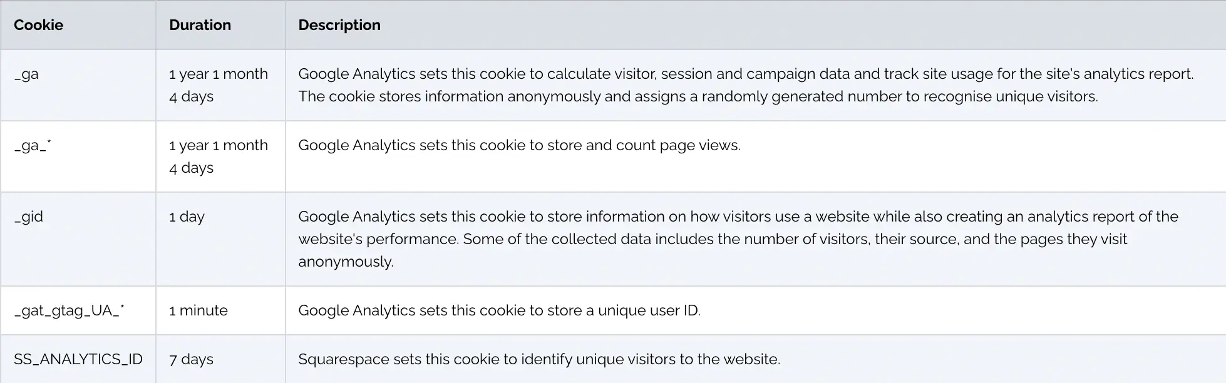Image resolution: width=1226 pixels, height=383 pixels.
Task: Click the Squarespace unique visitors description
Action: 538,359
